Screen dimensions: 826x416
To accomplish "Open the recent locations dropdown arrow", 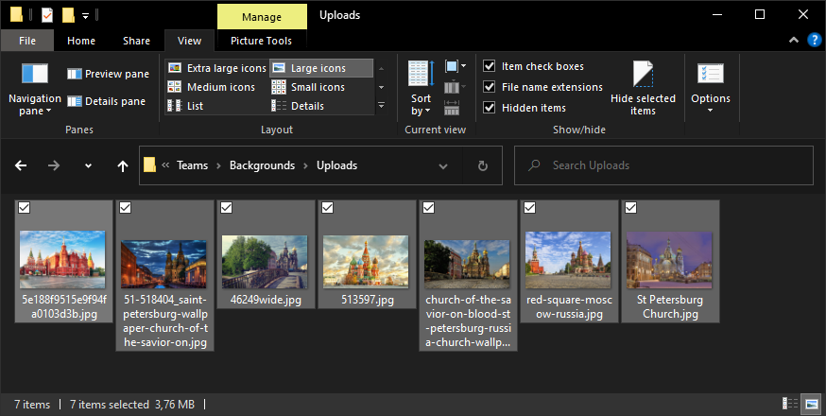I will [88, 165].
